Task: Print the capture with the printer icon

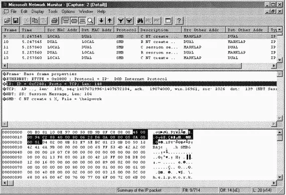Action: coord(54,21)
